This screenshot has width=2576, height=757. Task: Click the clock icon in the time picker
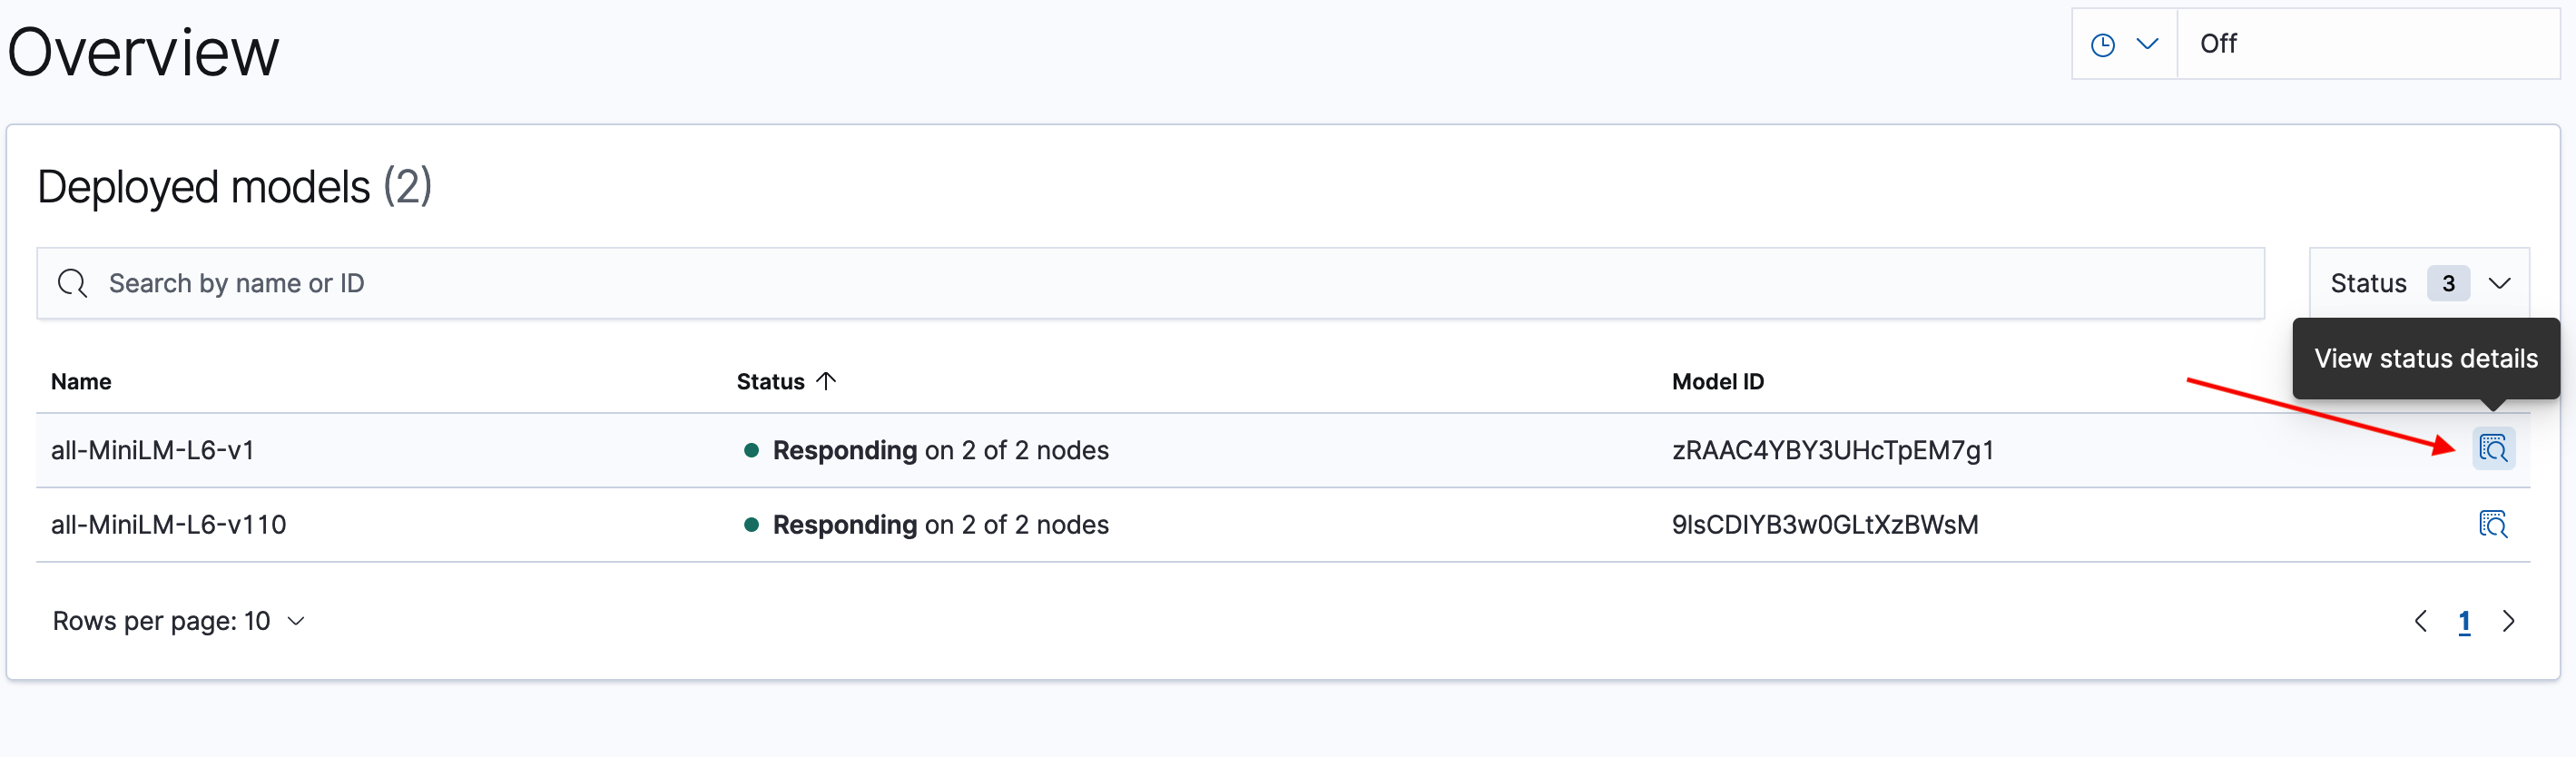(2104, 43)
